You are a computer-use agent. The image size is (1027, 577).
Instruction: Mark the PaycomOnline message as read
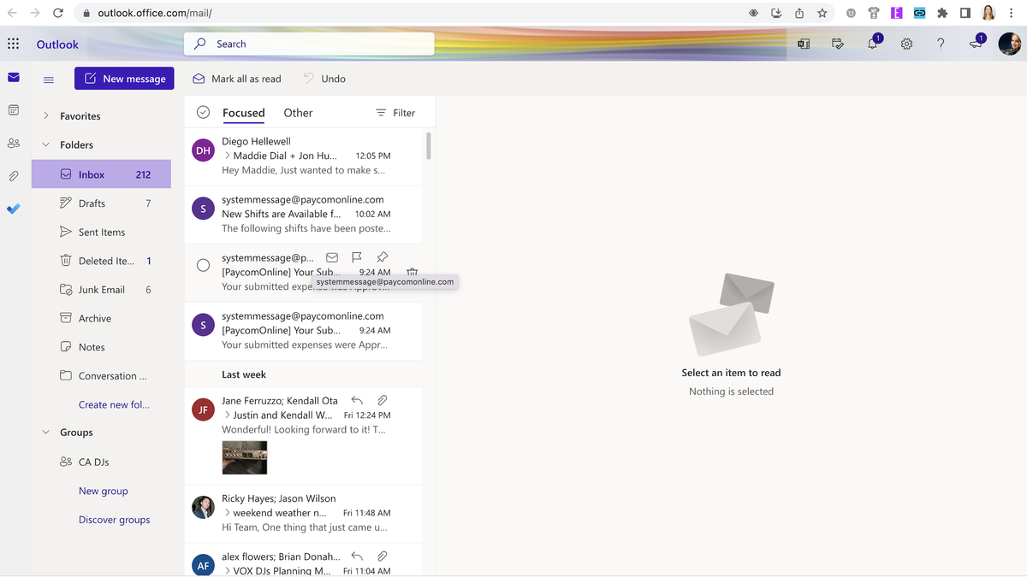332,256
